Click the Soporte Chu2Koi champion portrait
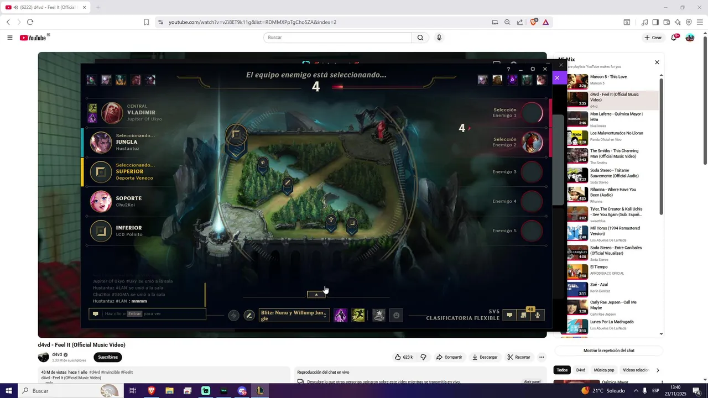This screenshot has height=398, width=708. pos(101,202)
